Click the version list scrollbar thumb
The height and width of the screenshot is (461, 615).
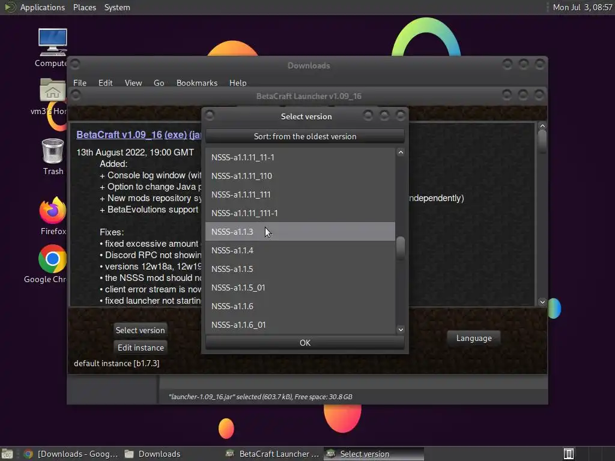click(401, 248)
